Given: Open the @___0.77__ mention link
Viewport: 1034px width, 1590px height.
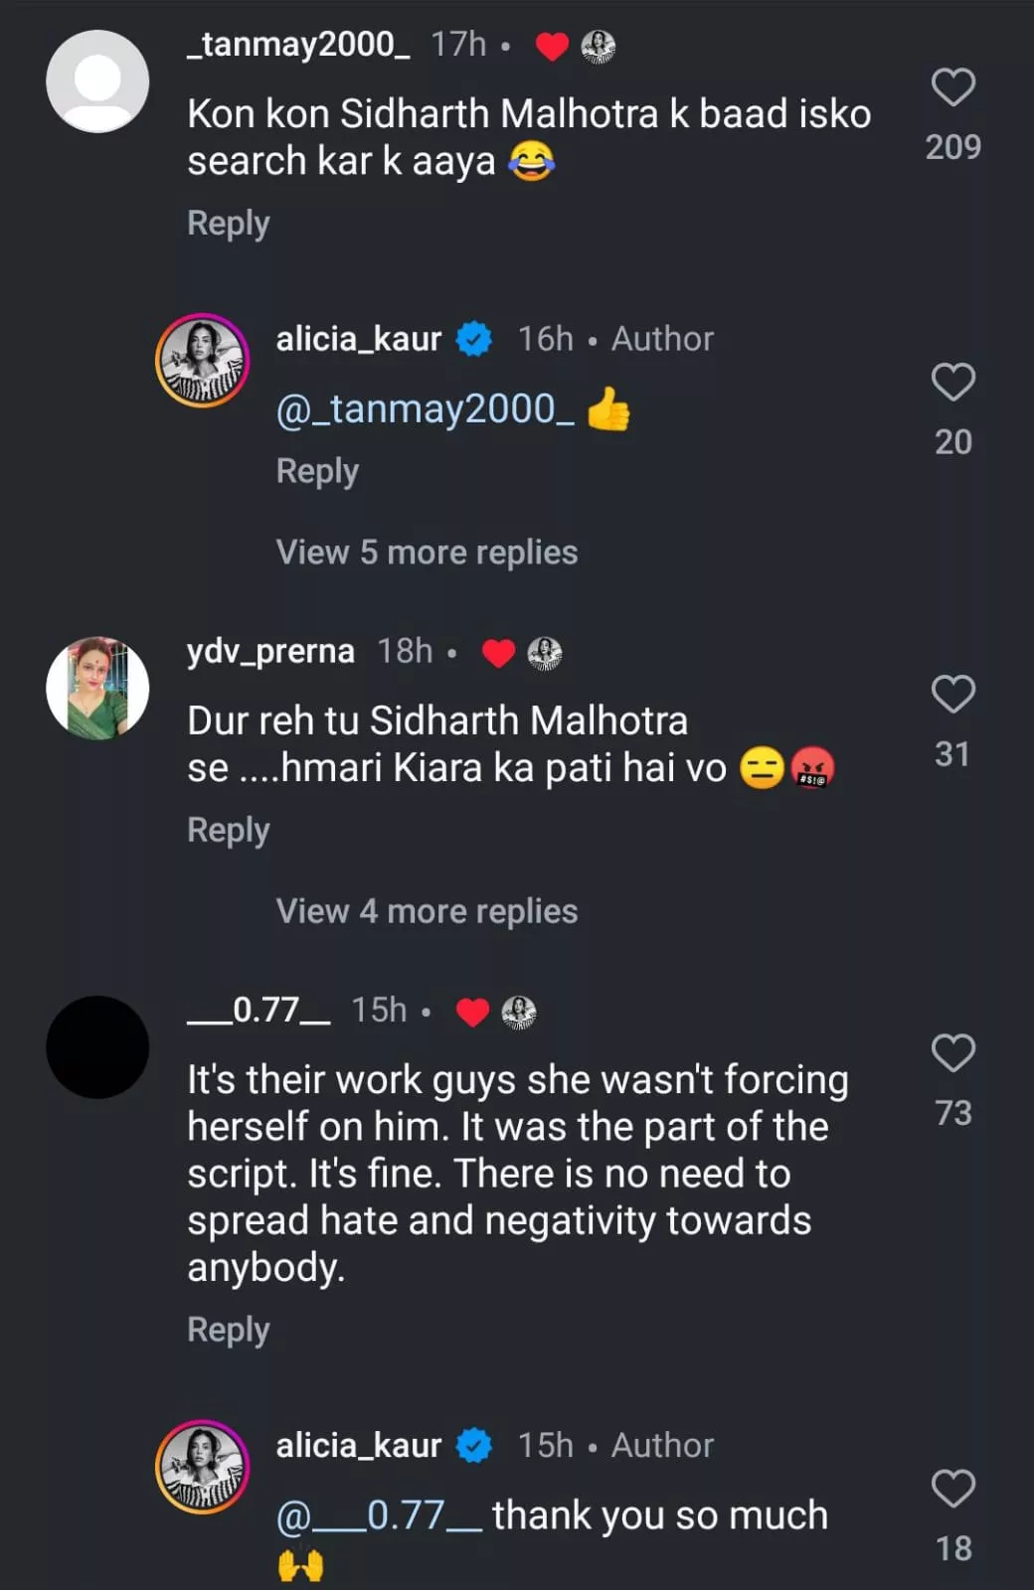Looking at the screenshot, I should tap(379, 1515).
